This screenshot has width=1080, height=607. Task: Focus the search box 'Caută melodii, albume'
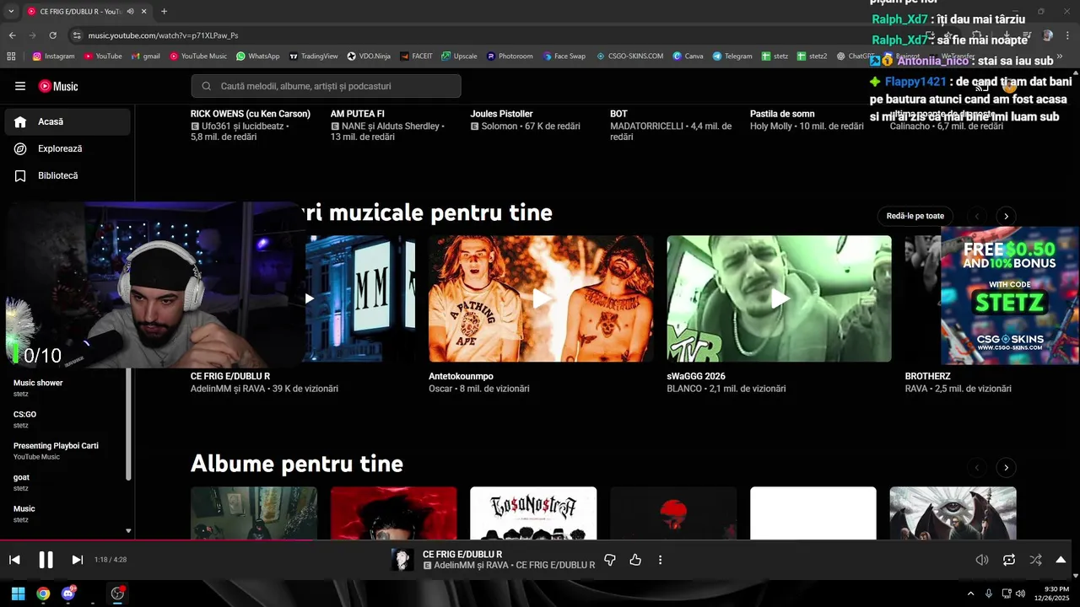pyautogui.click(x=327, y=86)
